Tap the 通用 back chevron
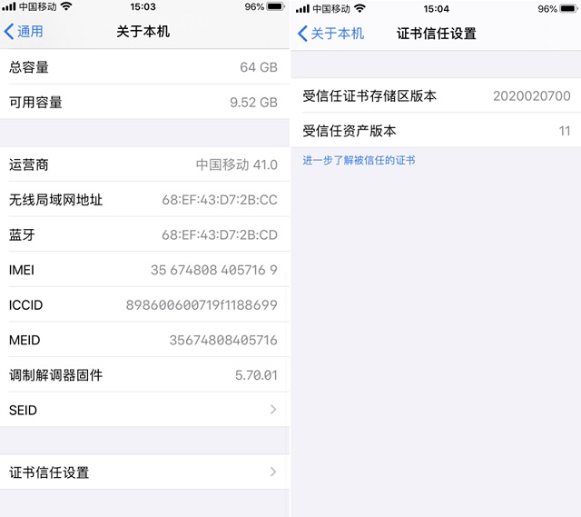The height and width of the screenshot is (517, 581). (x=9, y=32)
